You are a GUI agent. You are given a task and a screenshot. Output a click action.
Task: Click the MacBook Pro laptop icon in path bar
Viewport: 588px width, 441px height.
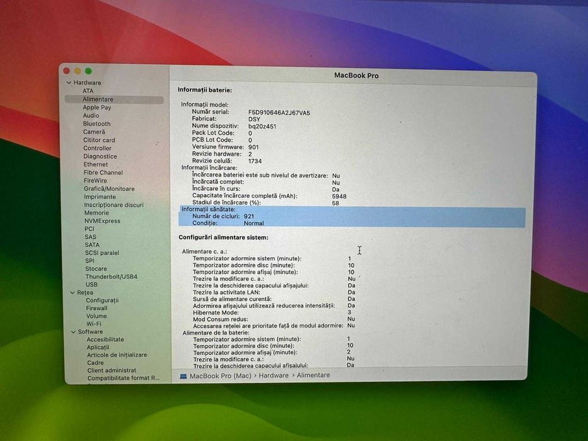click(183, 375)
